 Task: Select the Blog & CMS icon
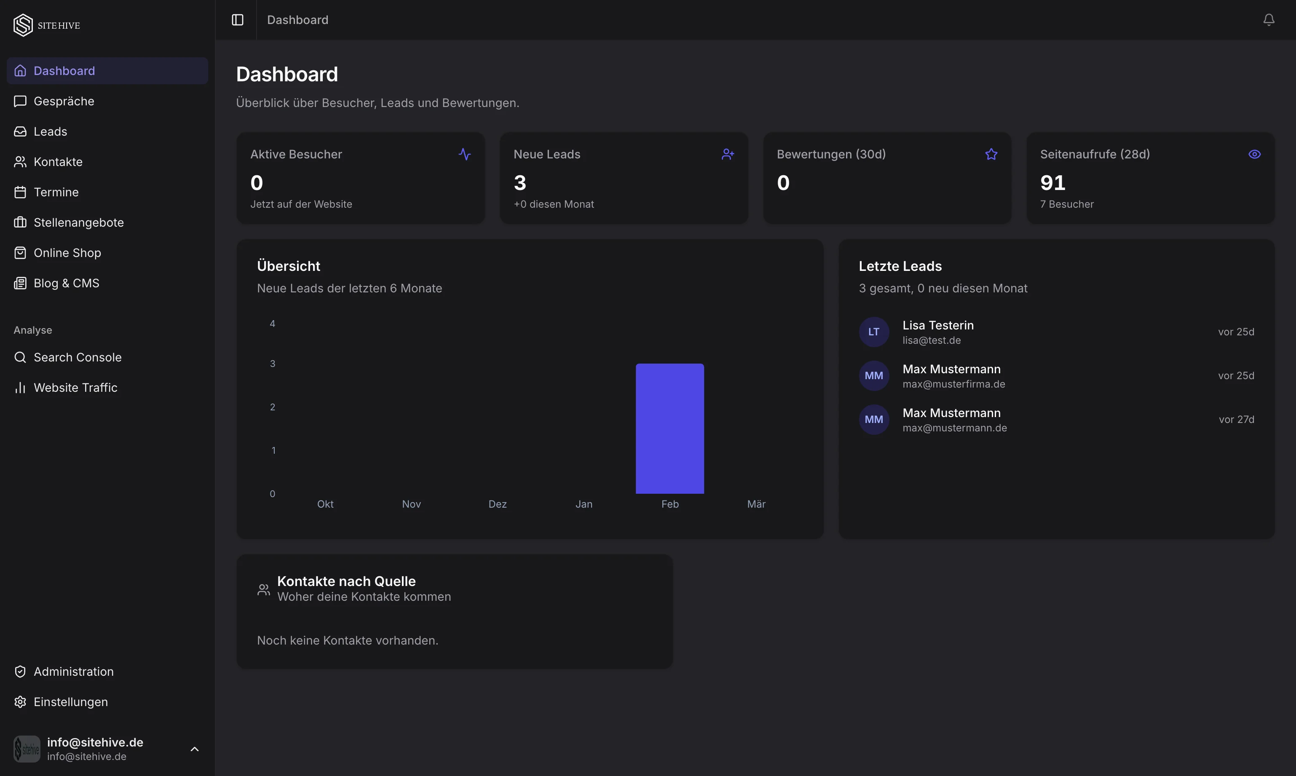tap(20, 283)
